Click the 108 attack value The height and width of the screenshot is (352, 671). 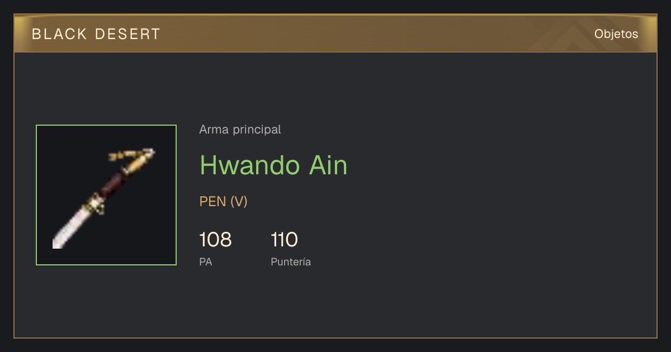(x=215, y=240)
